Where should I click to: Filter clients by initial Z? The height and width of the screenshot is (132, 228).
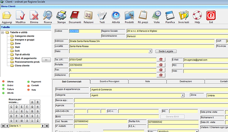coord(37,121)
